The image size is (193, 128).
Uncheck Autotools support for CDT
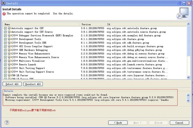click(x=5, y=28)
